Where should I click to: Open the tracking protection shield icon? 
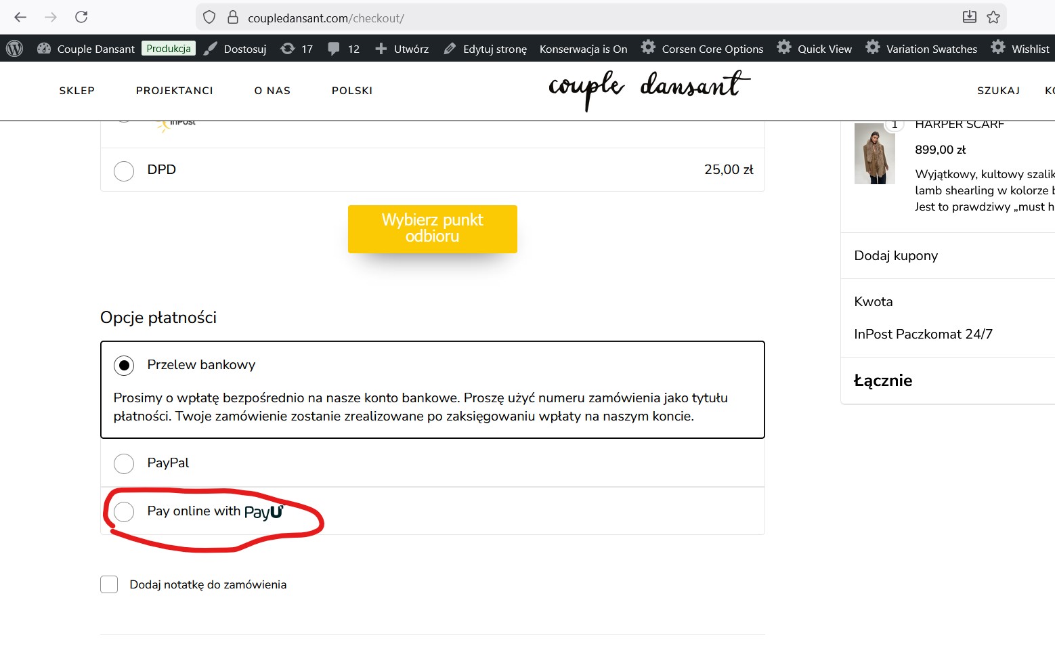(x=209, y=18)
